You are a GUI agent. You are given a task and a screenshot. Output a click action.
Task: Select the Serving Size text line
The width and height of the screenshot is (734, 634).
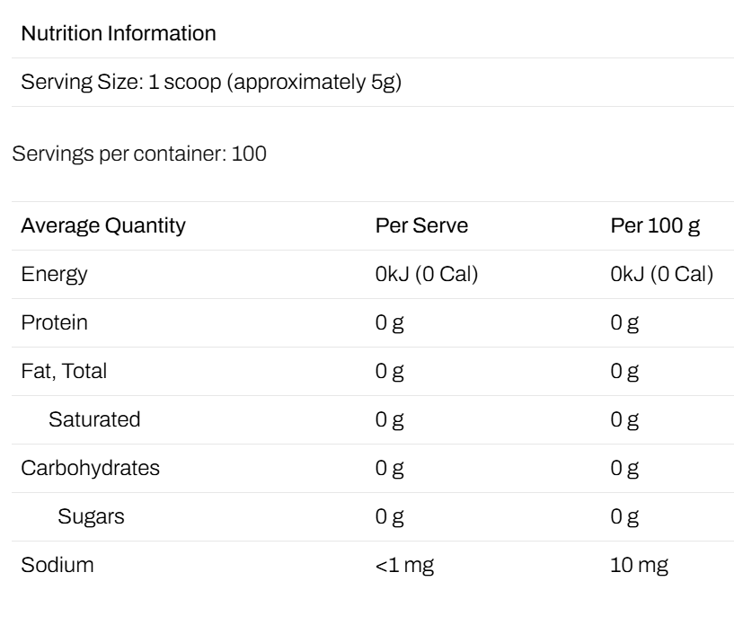click(x=211, y=83)
